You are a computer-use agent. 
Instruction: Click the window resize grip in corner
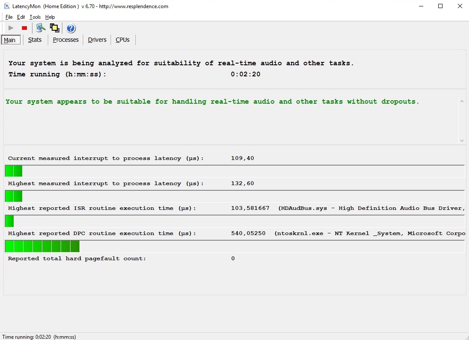pos(466,337)
